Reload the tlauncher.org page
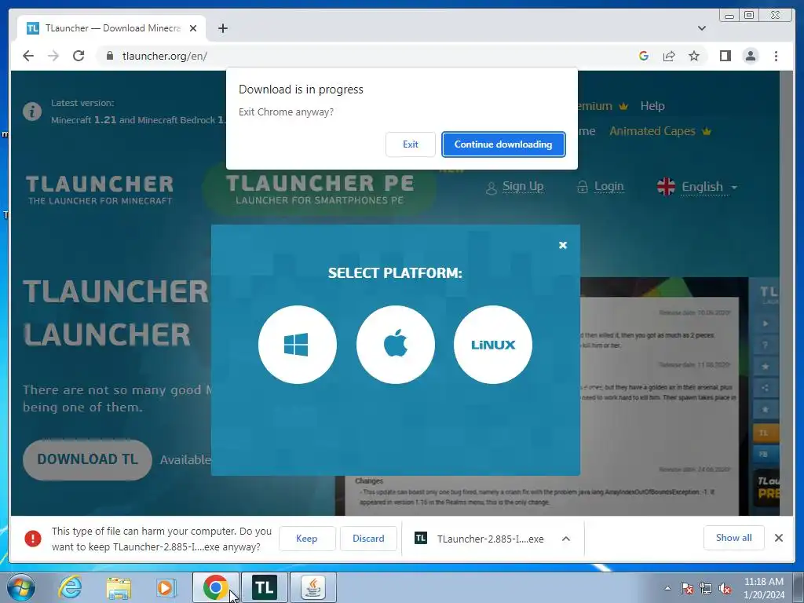The height and width of the screenshot is (603, 804). tap(79, 56)
